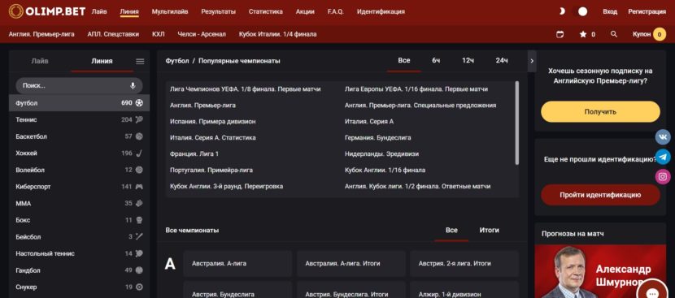The image size is (675, 298).
Task: Switch to the Лайв sidebar tab
Action: click(40, 61)
